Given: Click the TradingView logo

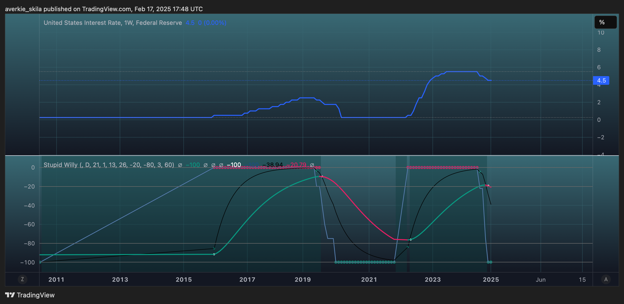Looking at the screenshot, I should coord(10,295).
